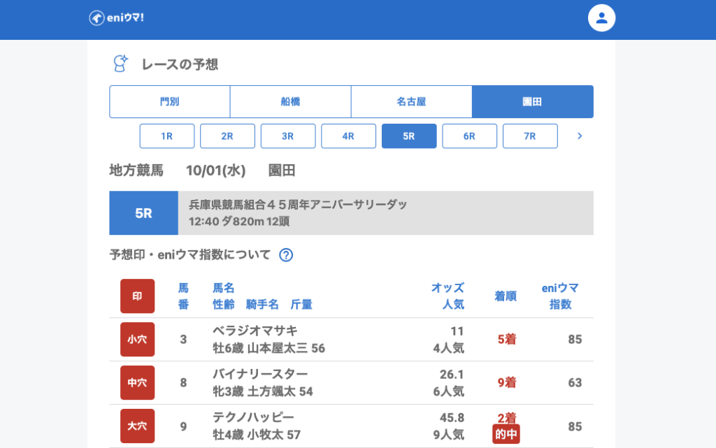The width and height of the screenshot is (716, 448).
Task: Choose race 7R button
Action: pos(530,136)
